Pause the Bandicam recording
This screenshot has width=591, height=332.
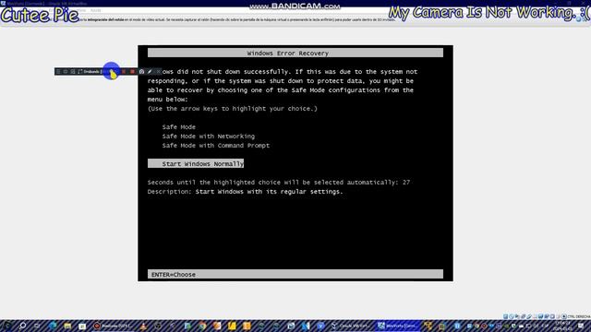pos(124,72)
